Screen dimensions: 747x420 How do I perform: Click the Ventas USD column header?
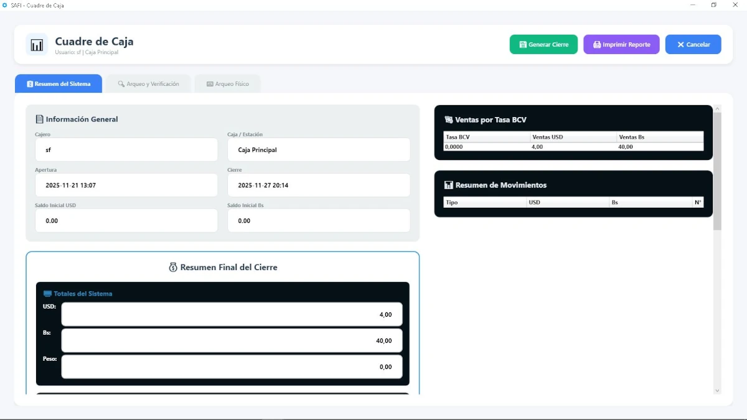click(572, 137)
